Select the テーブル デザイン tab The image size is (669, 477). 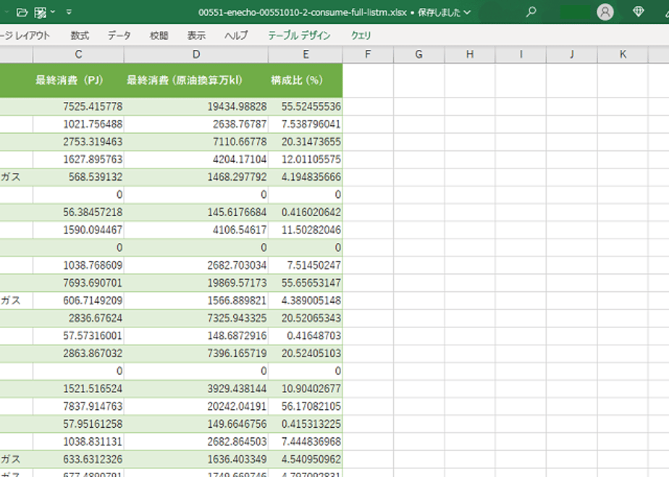point(299,35)
